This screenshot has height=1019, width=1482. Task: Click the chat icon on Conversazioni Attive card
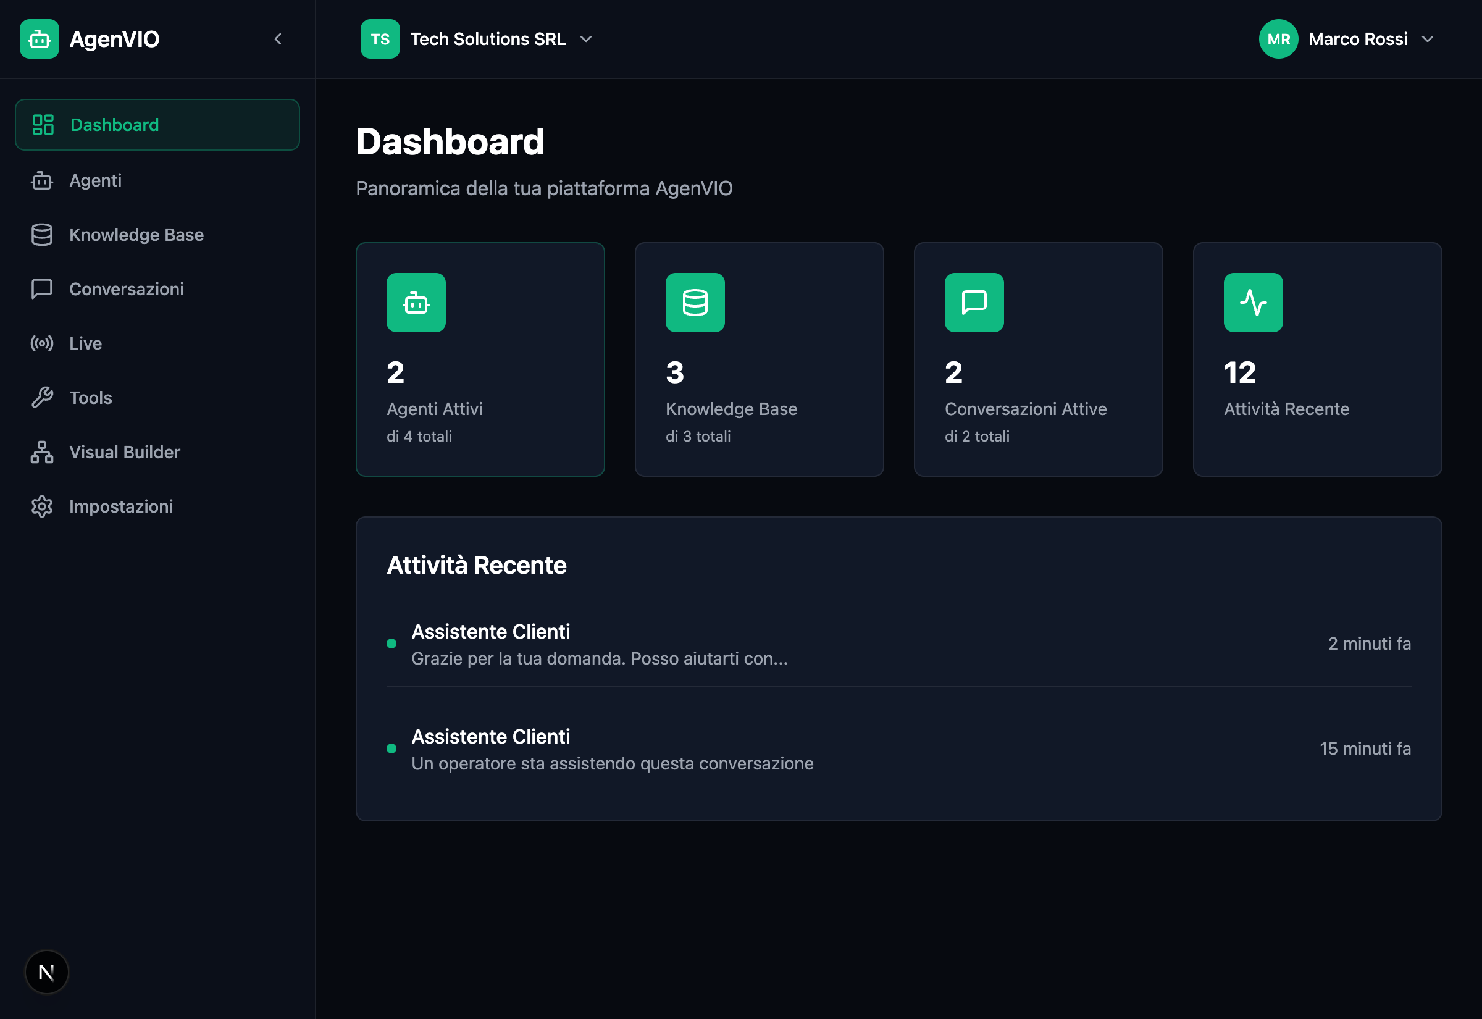point(974,303)
